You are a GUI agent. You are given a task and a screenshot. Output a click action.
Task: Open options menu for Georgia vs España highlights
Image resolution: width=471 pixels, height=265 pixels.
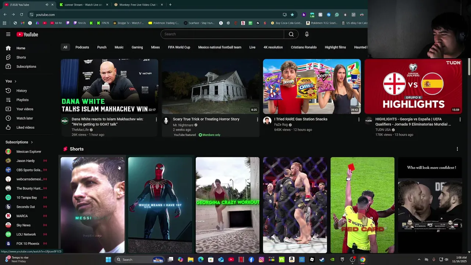(x=460, y=120)
